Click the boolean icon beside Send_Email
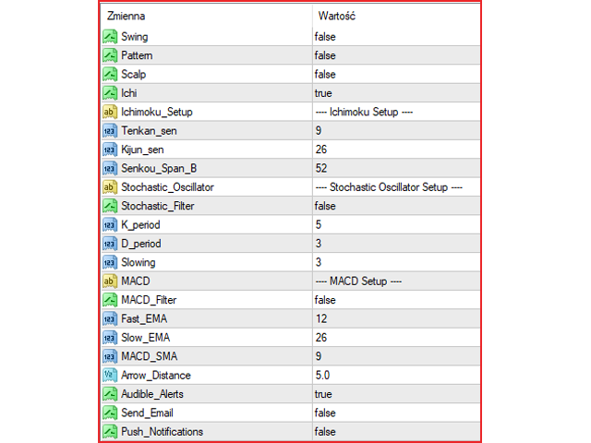Screen dimensions: 591x443 [110, 413]
